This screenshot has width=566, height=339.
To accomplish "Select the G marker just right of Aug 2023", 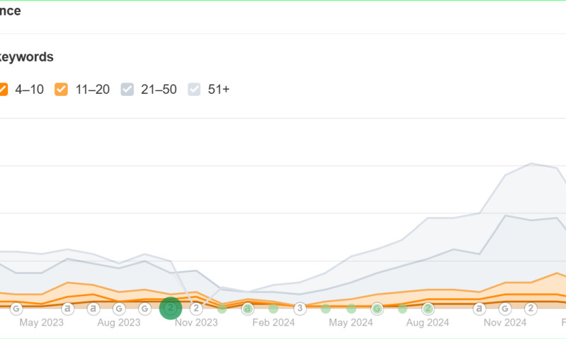I will tap(144, 308).
